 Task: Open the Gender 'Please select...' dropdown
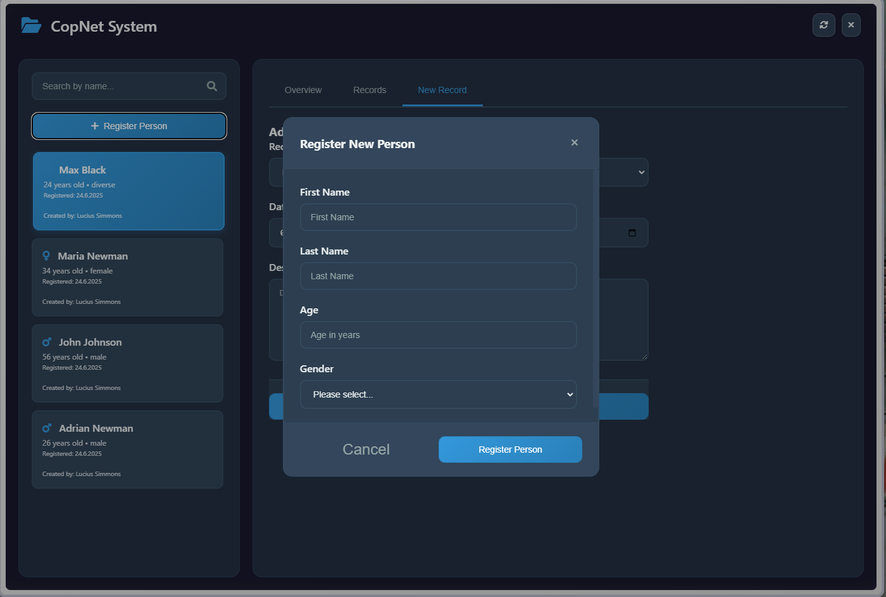tap(438, 394)
